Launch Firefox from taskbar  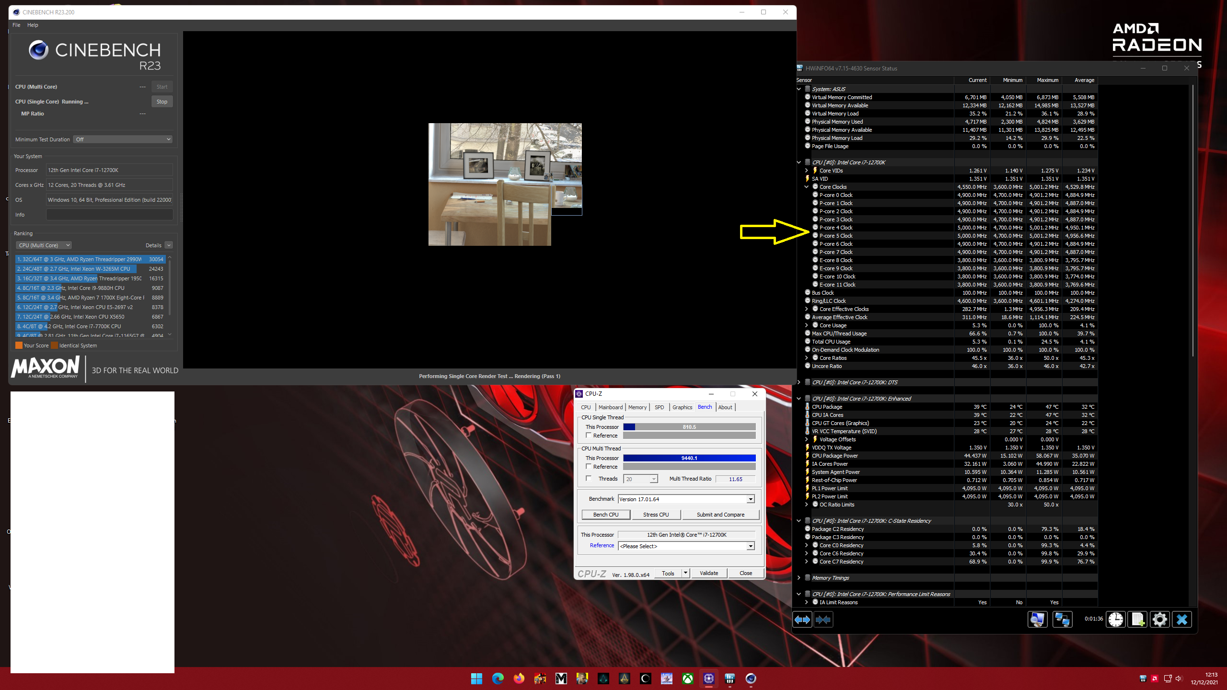pos(519,678)
